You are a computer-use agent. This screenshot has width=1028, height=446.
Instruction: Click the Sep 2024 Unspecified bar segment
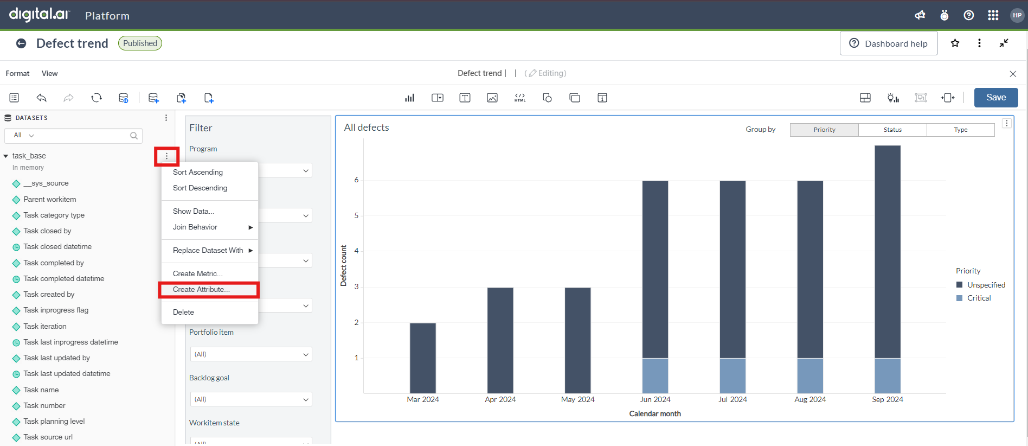click(x=888, y=252)
